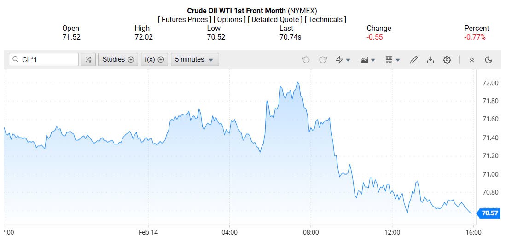This screenshot has height=236, width=506.
Task: Toggle dark mode moon icon
Action: (x=489, y=60)
